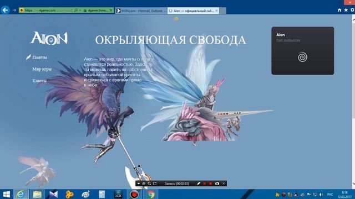The image size is (355, 199).
Task: Close the Aion tab
Action: pos(217,11)
